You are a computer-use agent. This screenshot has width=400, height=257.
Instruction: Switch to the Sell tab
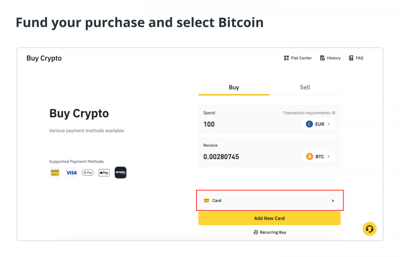[x=305, y=88]
